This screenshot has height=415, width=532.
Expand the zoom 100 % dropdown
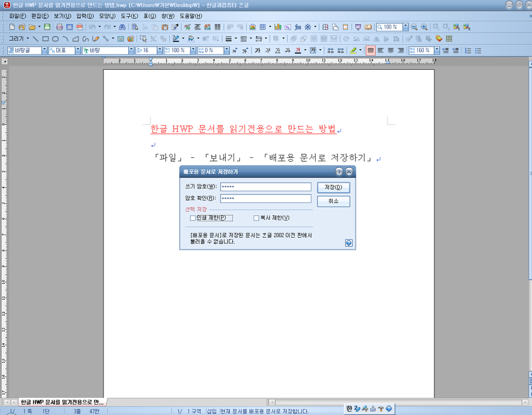[406, 27]
